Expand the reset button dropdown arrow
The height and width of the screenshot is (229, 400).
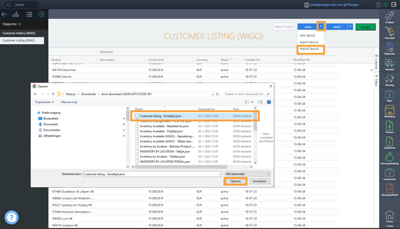point(350,27)
